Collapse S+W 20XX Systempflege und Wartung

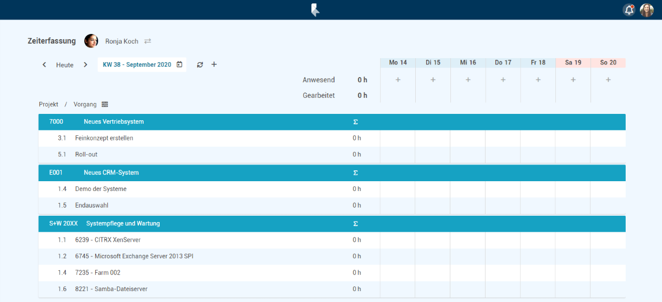click(123, 223)
